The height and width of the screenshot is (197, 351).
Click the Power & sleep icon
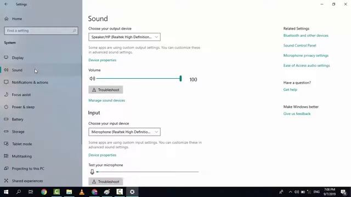6,107
